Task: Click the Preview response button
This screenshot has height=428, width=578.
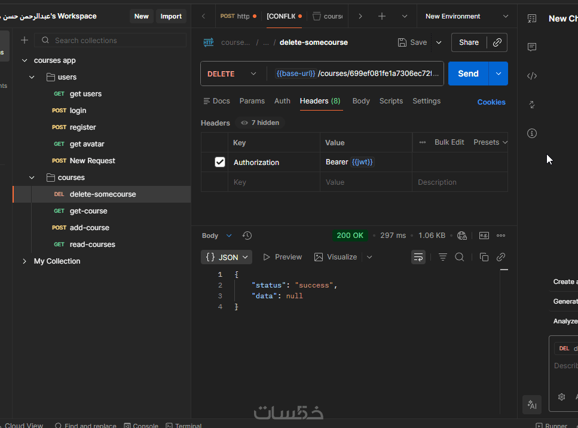Action: 282,257
